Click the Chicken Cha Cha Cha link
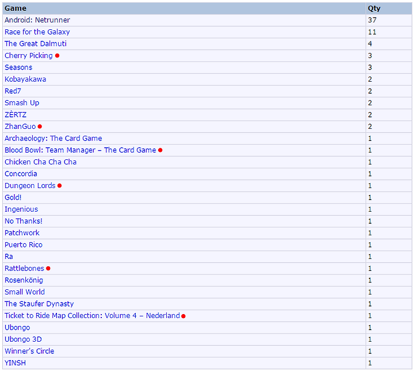Screen dimensions: 414x371 point(40,162)
